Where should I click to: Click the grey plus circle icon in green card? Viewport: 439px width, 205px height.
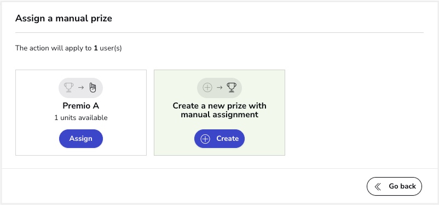click(x=207, y=88)
